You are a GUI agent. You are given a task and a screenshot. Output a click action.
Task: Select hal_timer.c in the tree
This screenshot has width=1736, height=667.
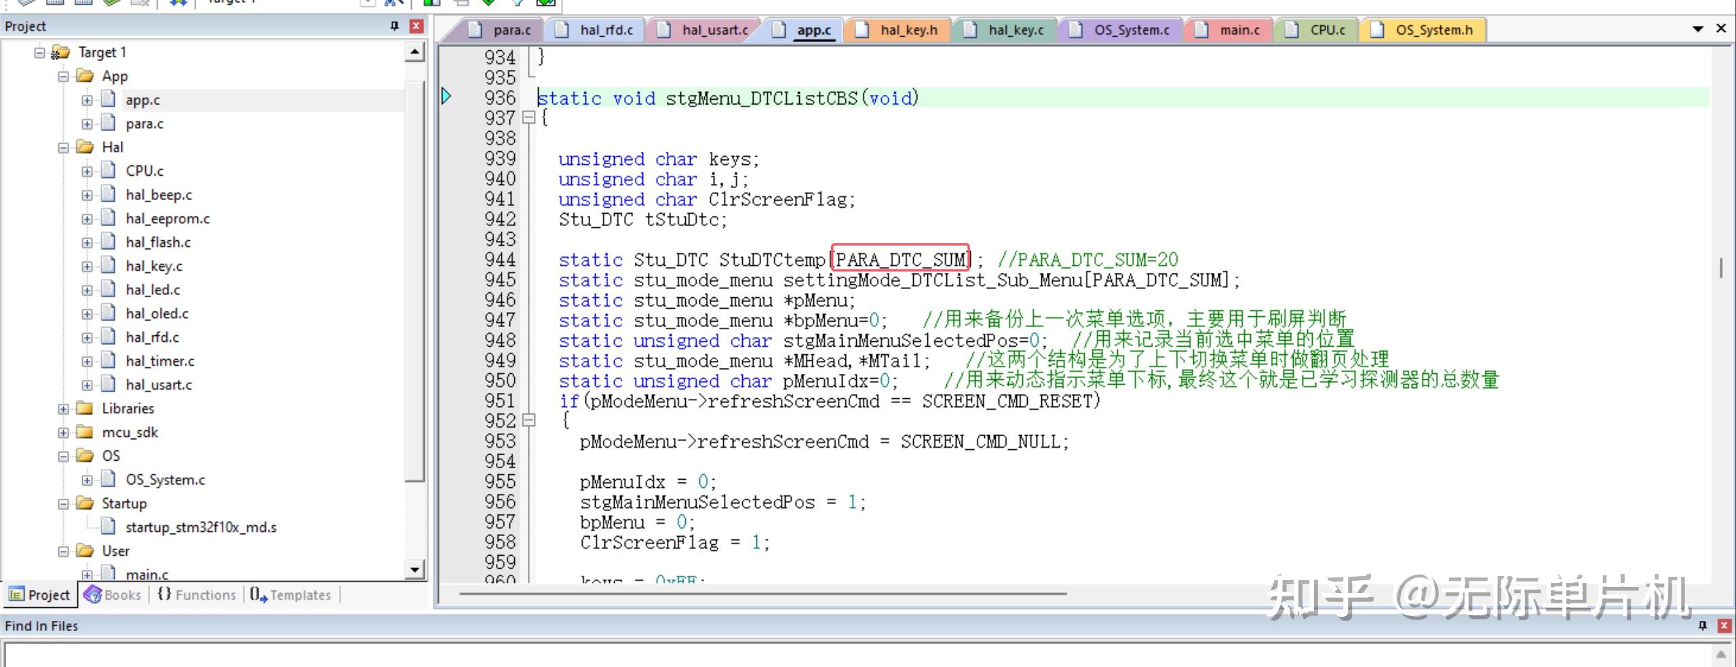pyautogui.click(x=160, y=361)
